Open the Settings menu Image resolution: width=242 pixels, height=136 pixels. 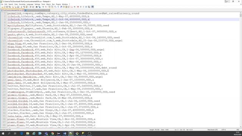tap(37, 4)
